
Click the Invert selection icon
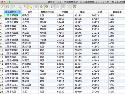(41, 7)
